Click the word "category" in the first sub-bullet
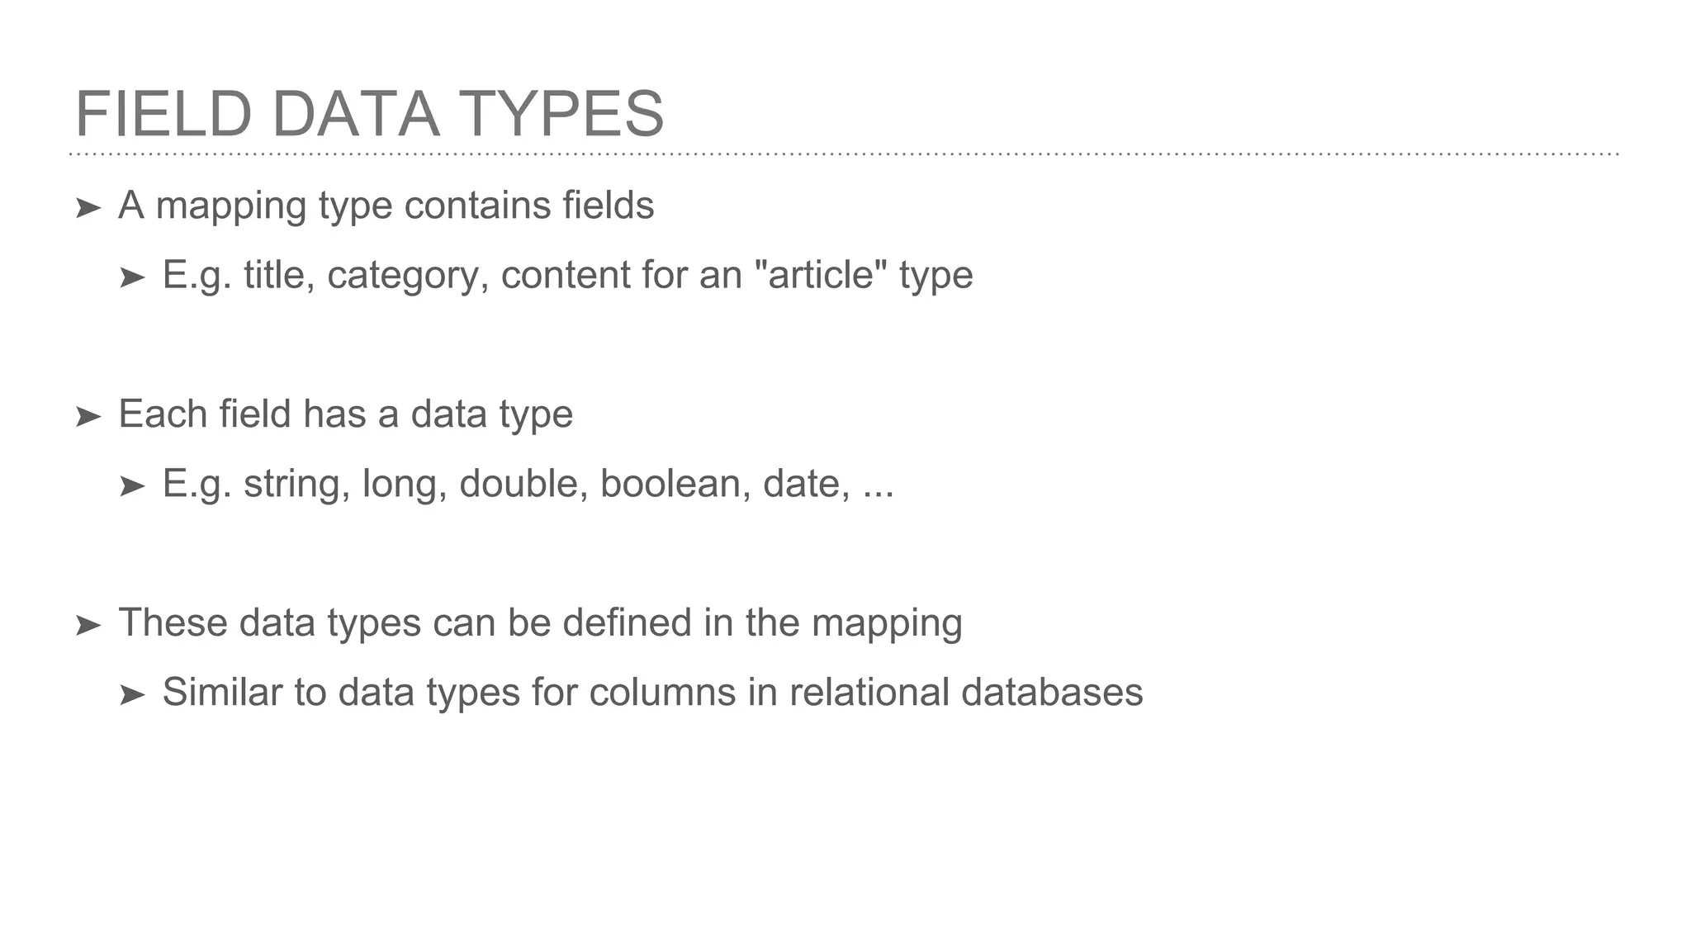Viewport: 1691px width, 951px height. tap(403, 276)
